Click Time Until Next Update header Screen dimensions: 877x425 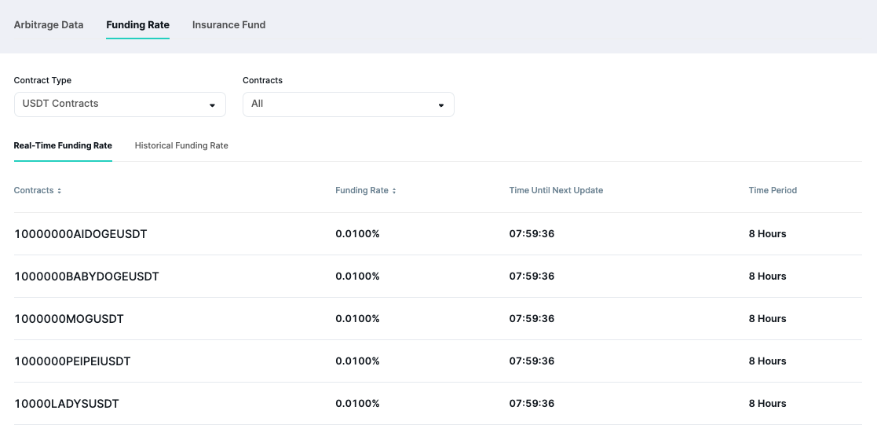tap(556, 191)
